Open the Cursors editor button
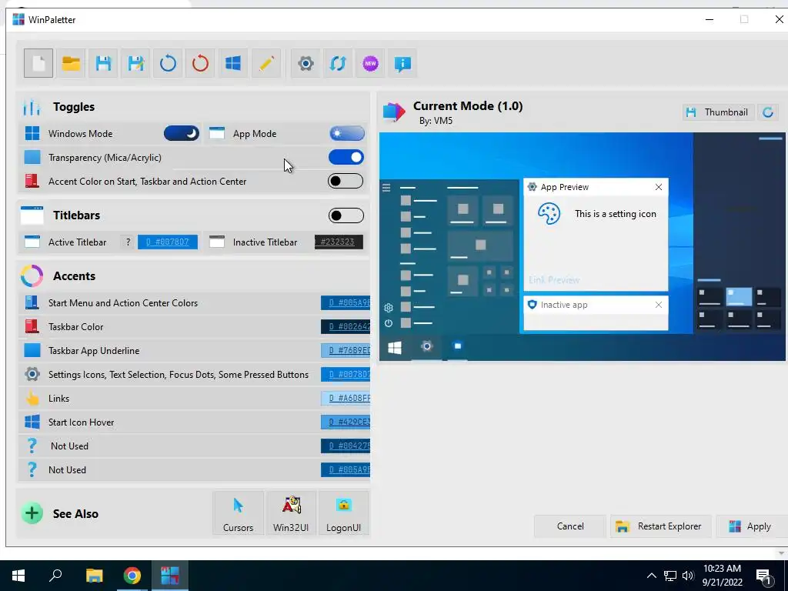Image resolution: width=788 pixels, height=591 pixels. click(x=239, y=513)
